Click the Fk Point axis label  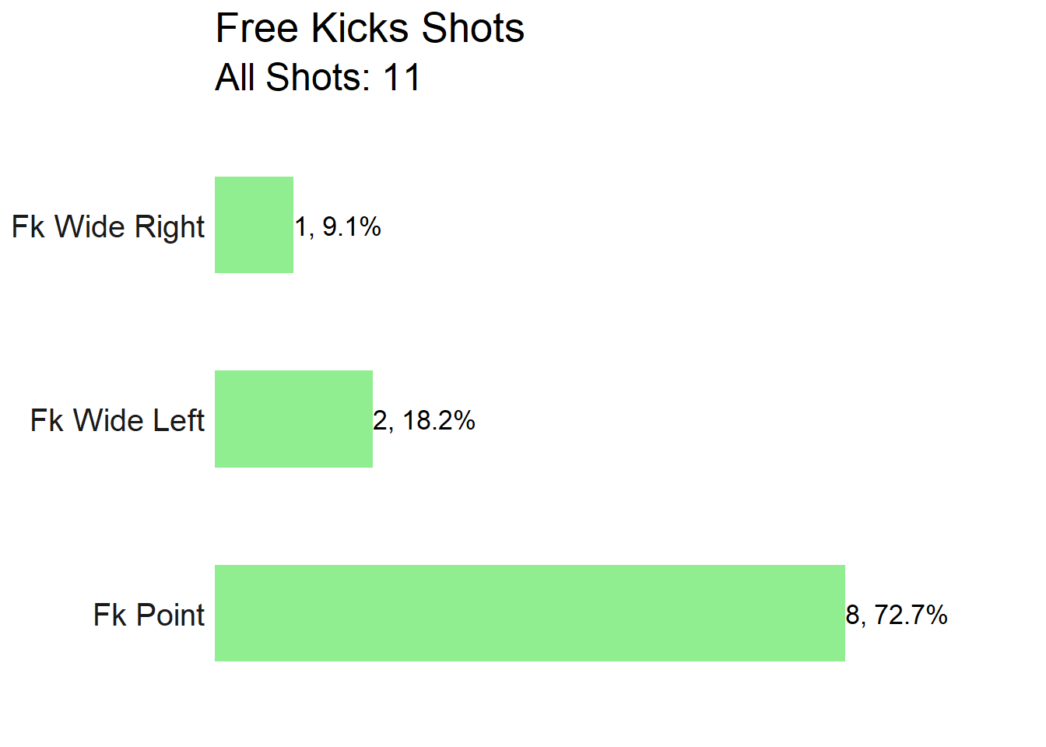pyautogui.click(x=149, y=615)
